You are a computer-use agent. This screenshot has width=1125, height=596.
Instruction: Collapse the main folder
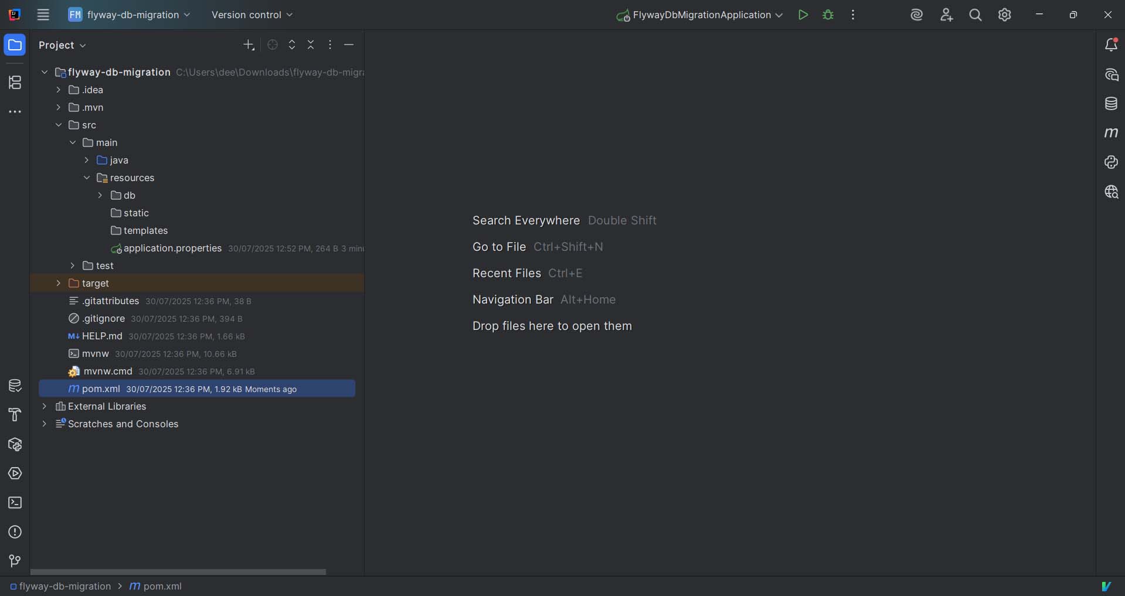pos(73,142)
